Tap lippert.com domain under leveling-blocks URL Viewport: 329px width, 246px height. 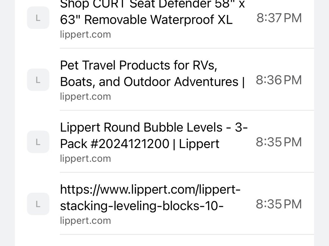[x=85, y=221]
